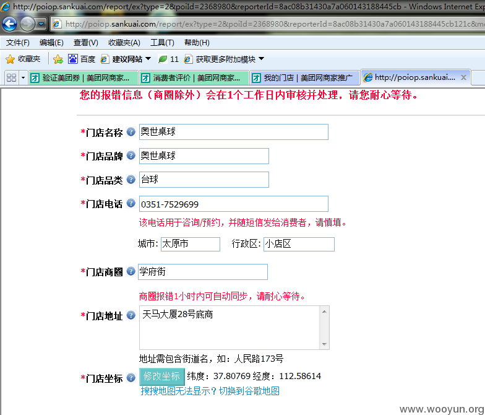Switch to the 我的门店 tab
Image resolution: width=485 pixels, height=415 pixels.
point(304,78)
